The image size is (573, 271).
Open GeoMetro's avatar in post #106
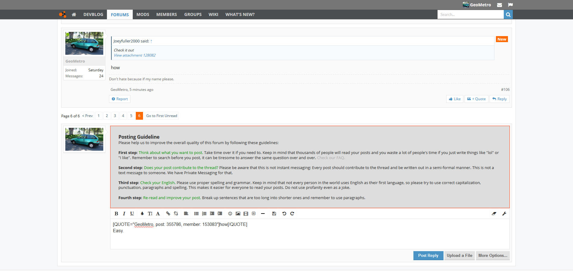(x=84, y=43)
